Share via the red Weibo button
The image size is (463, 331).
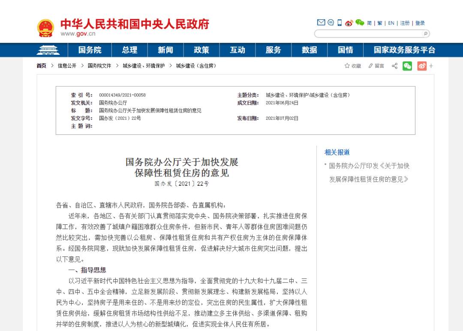pyautogui.click(x=422, y=66)
